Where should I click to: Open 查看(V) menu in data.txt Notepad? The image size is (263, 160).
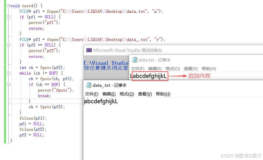[x=191, y=69]
